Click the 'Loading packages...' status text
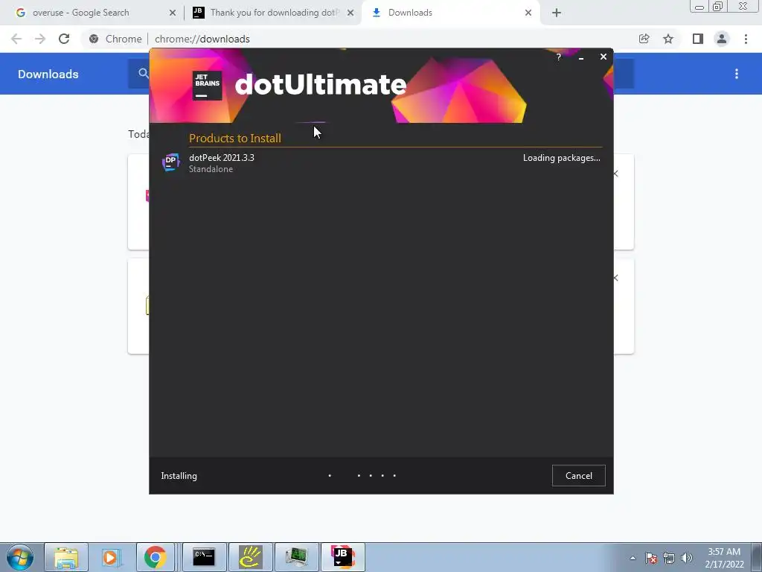Image resolution: width=762 pixels, height=572 pixels. tap(561, 158)
